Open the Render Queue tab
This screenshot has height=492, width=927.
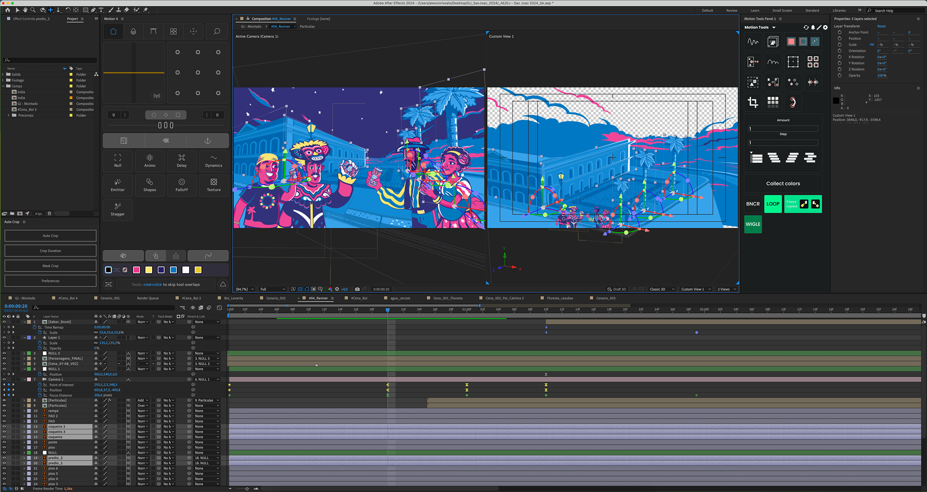[x=148, y=298]
